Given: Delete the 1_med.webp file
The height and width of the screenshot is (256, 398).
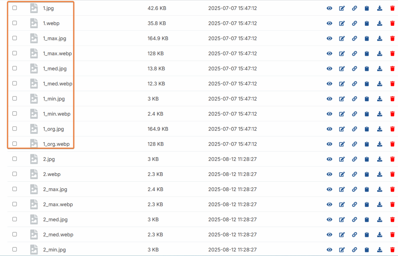Looking at the screenshot, I should tap(392, 84).
